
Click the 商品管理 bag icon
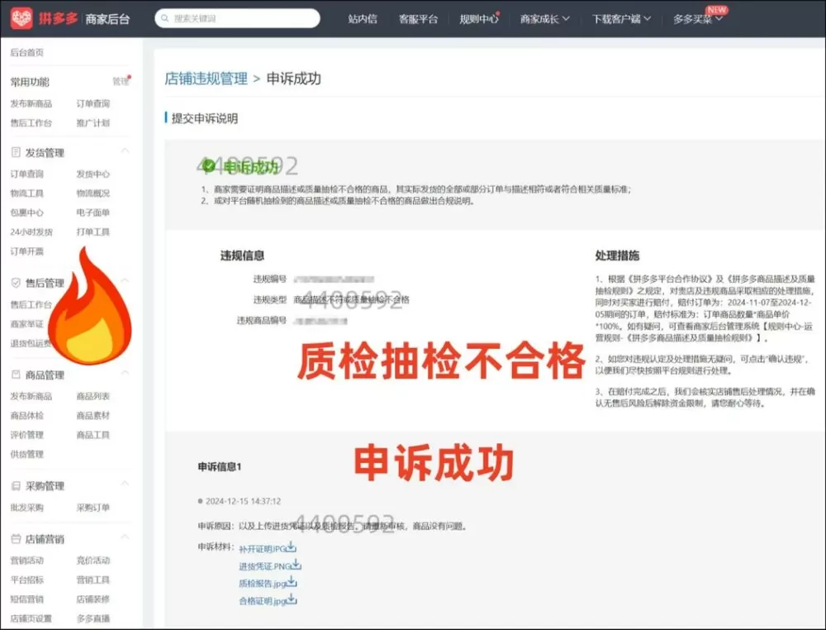click(16, 375)
